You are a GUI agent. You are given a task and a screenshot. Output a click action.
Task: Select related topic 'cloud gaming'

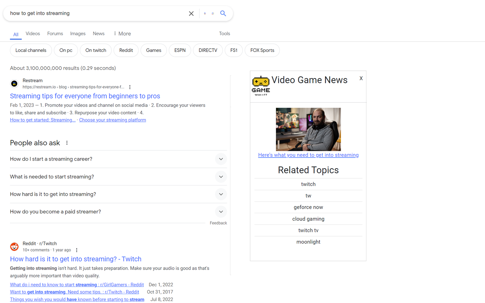(x=308, y=219)
